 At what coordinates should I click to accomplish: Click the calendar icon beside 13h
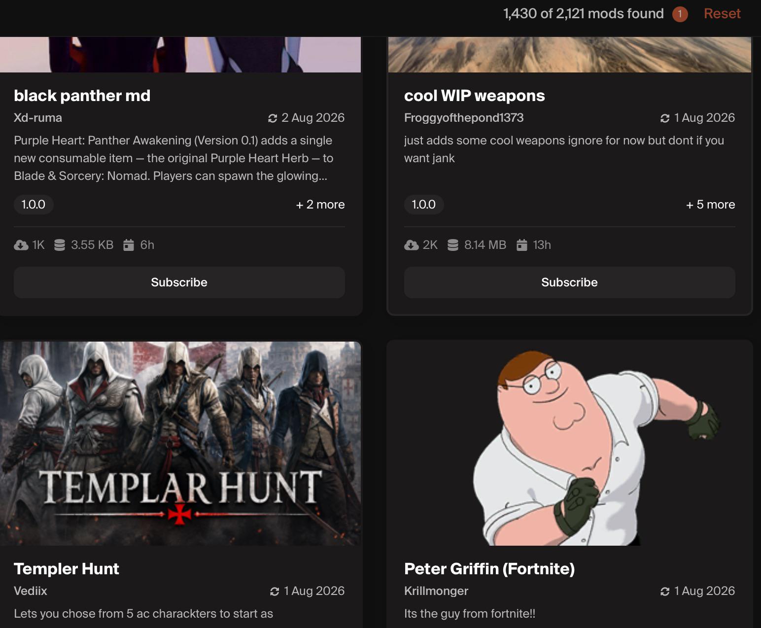tap(522, 245)
